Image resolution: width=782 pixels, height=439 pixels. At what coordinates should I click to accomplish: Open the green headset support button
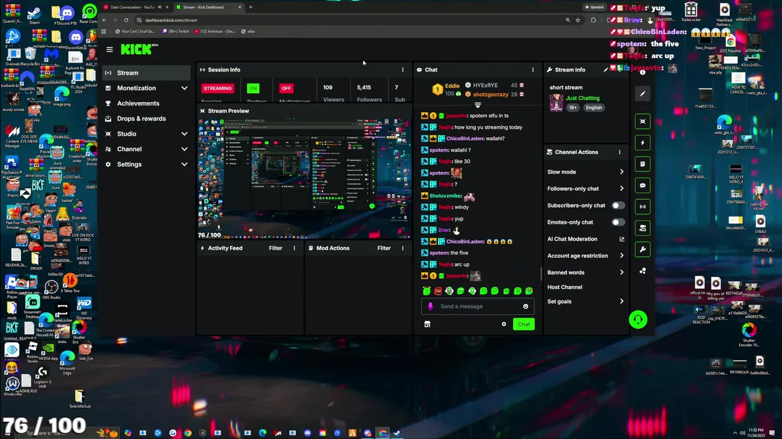[638, 319]
